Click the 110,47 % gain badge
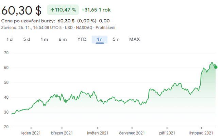The image size is (221, 138). (x=63, y=10)
